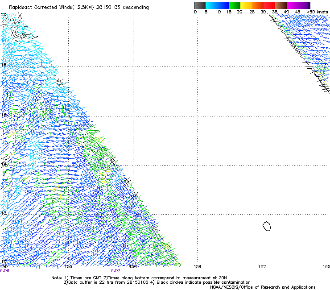Select the red 30-35 knots color segment

click(x=269, y=5)
